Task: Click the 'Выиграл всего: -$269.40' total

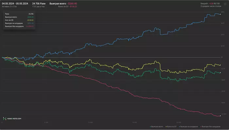Action: tap(63, 4)
